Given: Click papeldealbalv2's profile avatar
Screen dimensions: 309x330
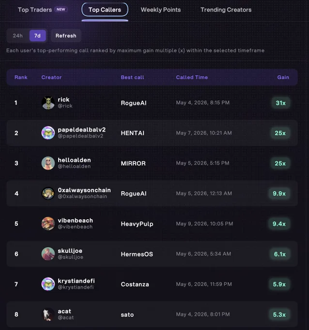Looking at the screenshot, I should coord(48,133).
